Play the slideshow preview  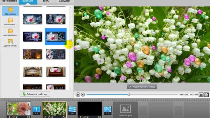[78, 95]
